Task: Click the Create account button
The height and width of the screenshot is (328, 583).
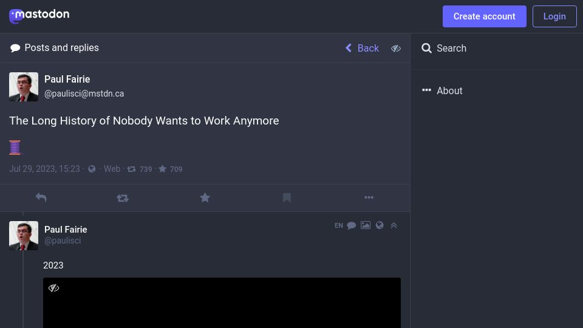Action: [x=484, y=16]
